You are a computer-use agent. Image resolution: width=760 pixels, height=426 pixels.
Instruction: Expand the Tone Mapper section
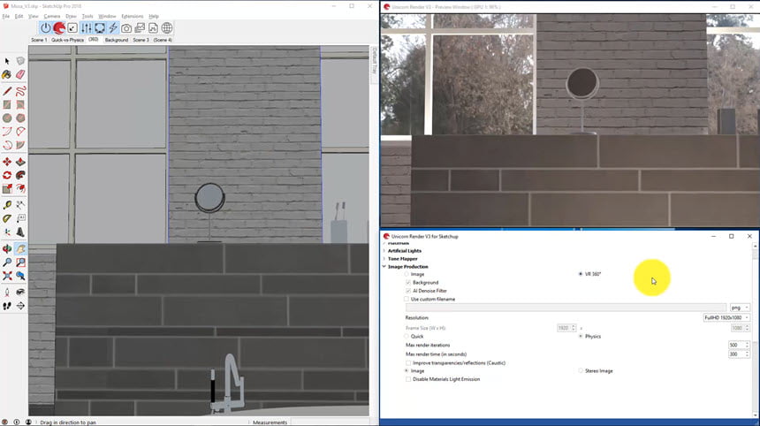point(384,259)
